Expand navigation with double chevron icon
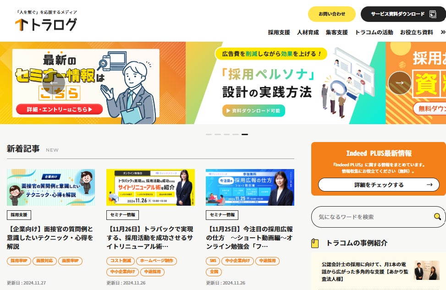The width and height of the screenshot is (446, 290). [443, 32]
